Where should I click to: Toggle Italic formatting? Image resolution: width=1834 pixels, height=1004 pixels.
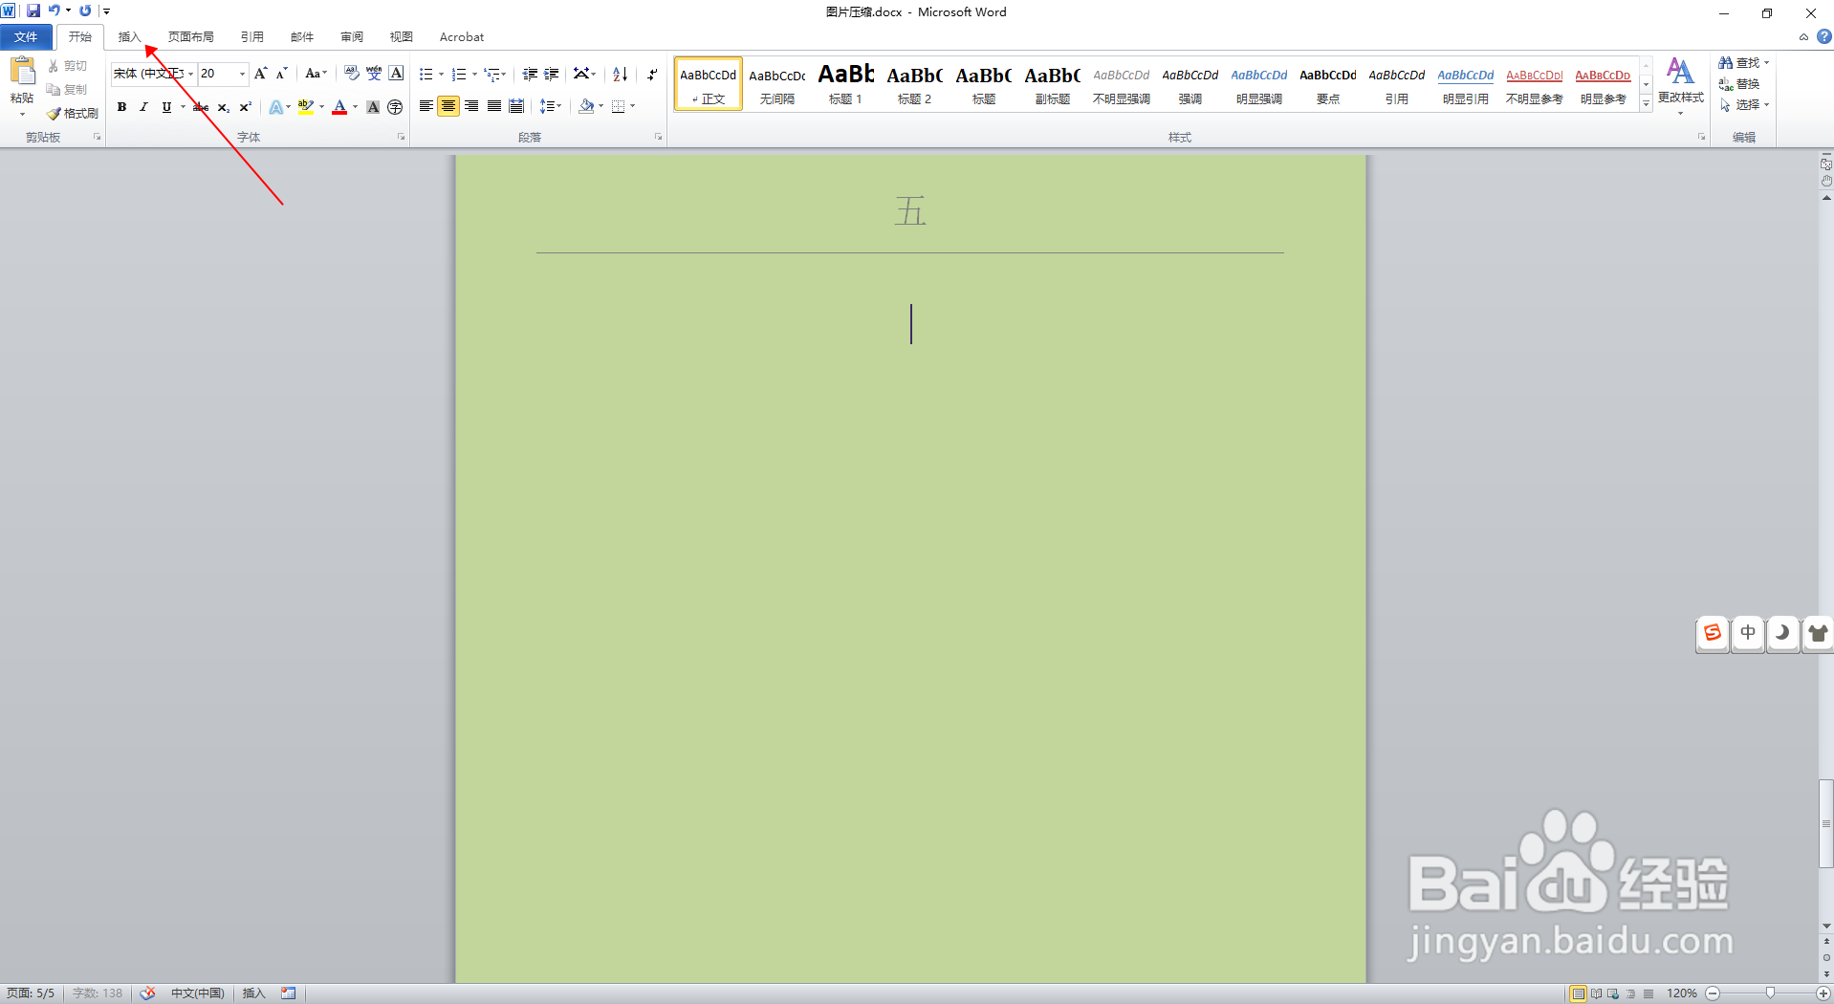coord(143,107)
